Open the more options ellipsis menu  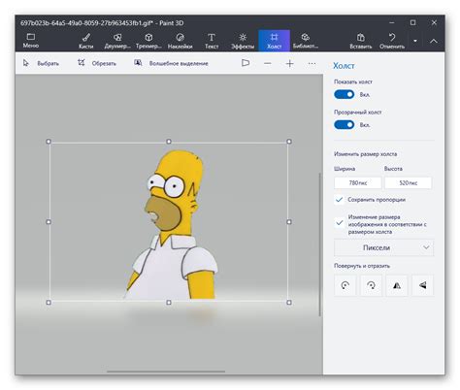click(312, 63)
